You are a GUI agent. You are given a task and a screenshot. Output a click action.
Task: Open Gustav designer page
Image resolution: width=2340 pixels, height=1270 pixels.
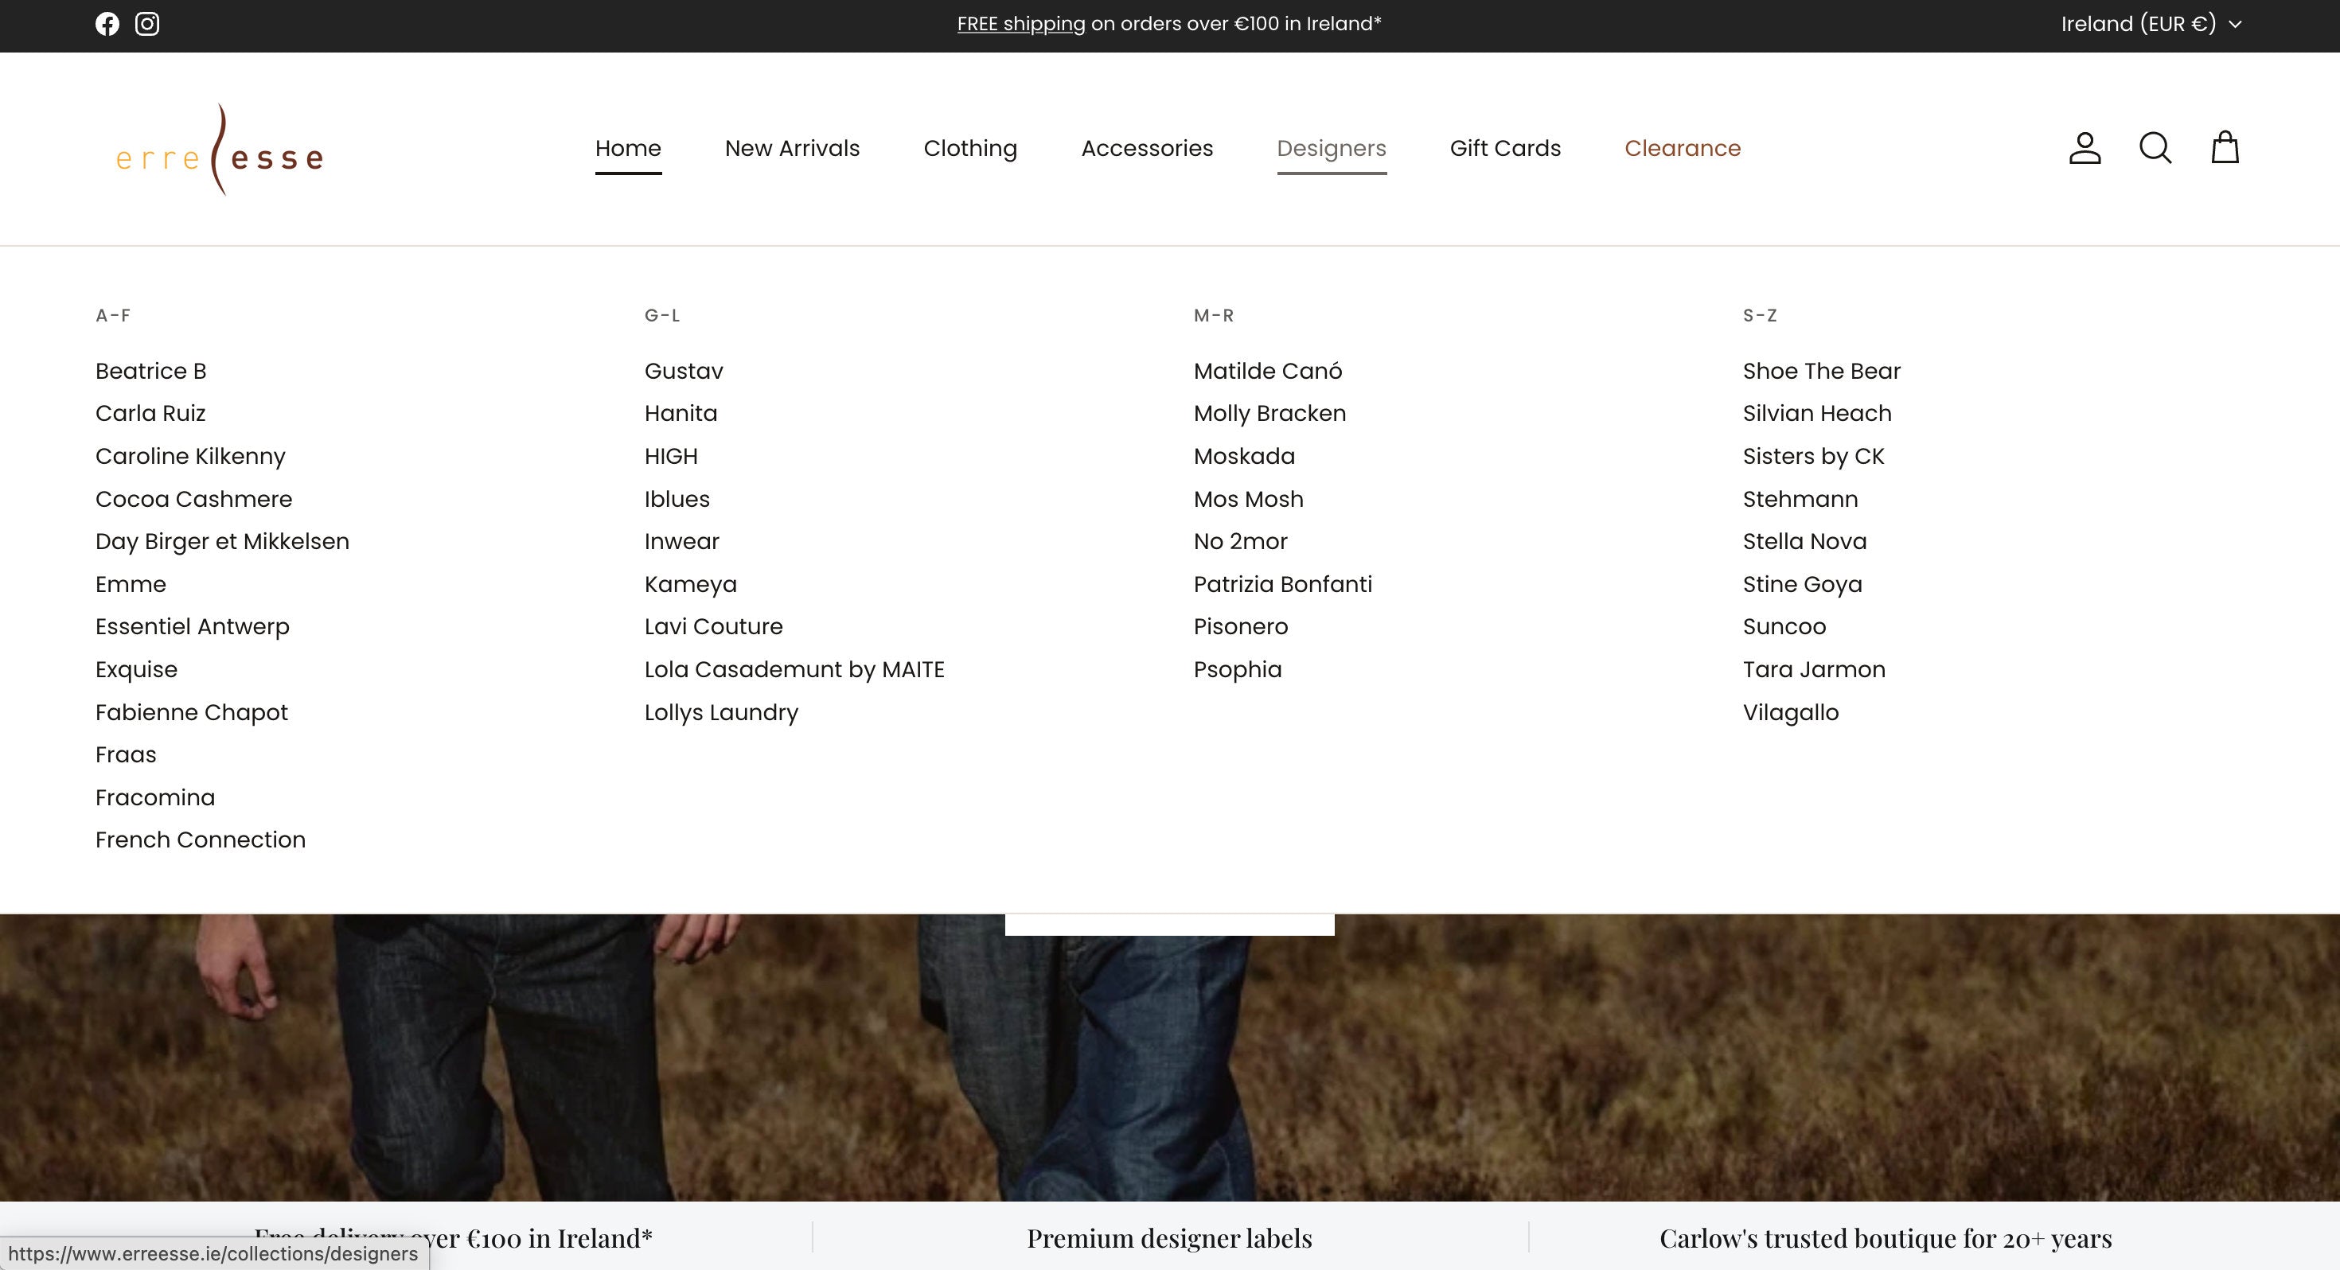[683, 371]
